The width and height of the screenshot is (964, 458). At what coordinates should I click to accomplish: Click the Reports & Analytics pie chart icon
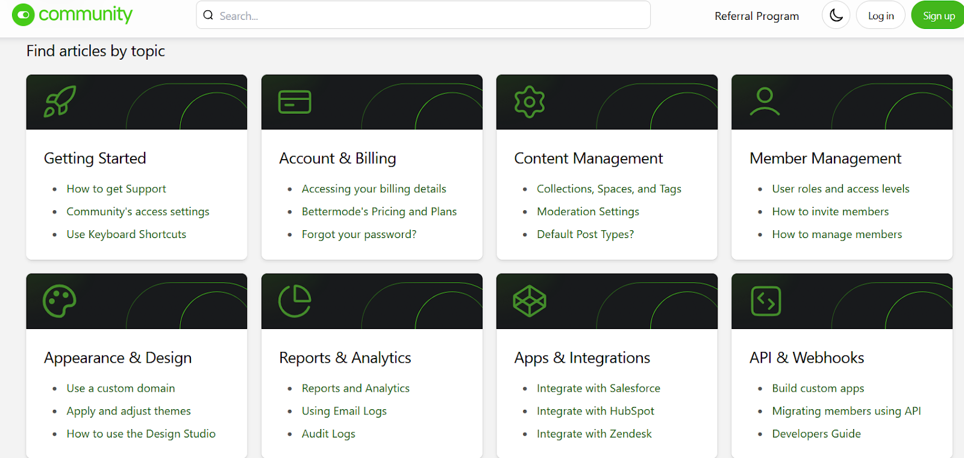click(x=295, y=301)
